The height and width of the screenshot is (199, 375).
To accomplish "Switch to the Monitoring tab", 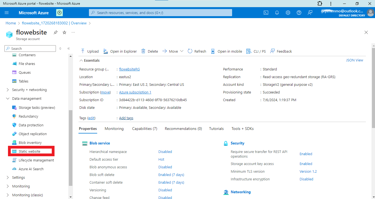I will pyautogui.click(x=114, y=129).
